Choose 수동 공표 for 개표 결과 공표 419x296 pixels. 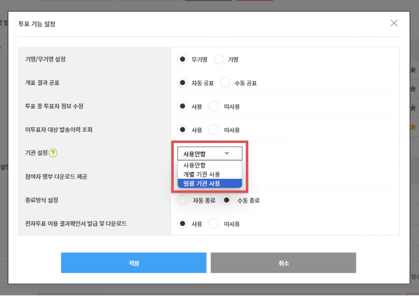pyautogui.click(x=225, y=83)
